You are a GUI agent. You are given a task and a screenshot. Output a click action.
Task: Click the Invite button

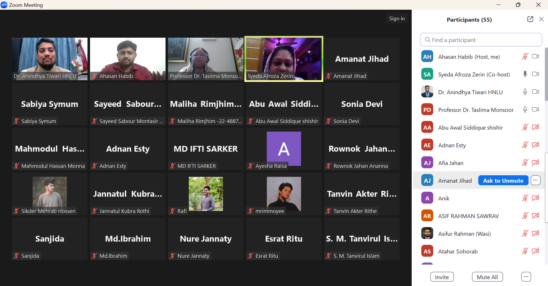(442, 277)
